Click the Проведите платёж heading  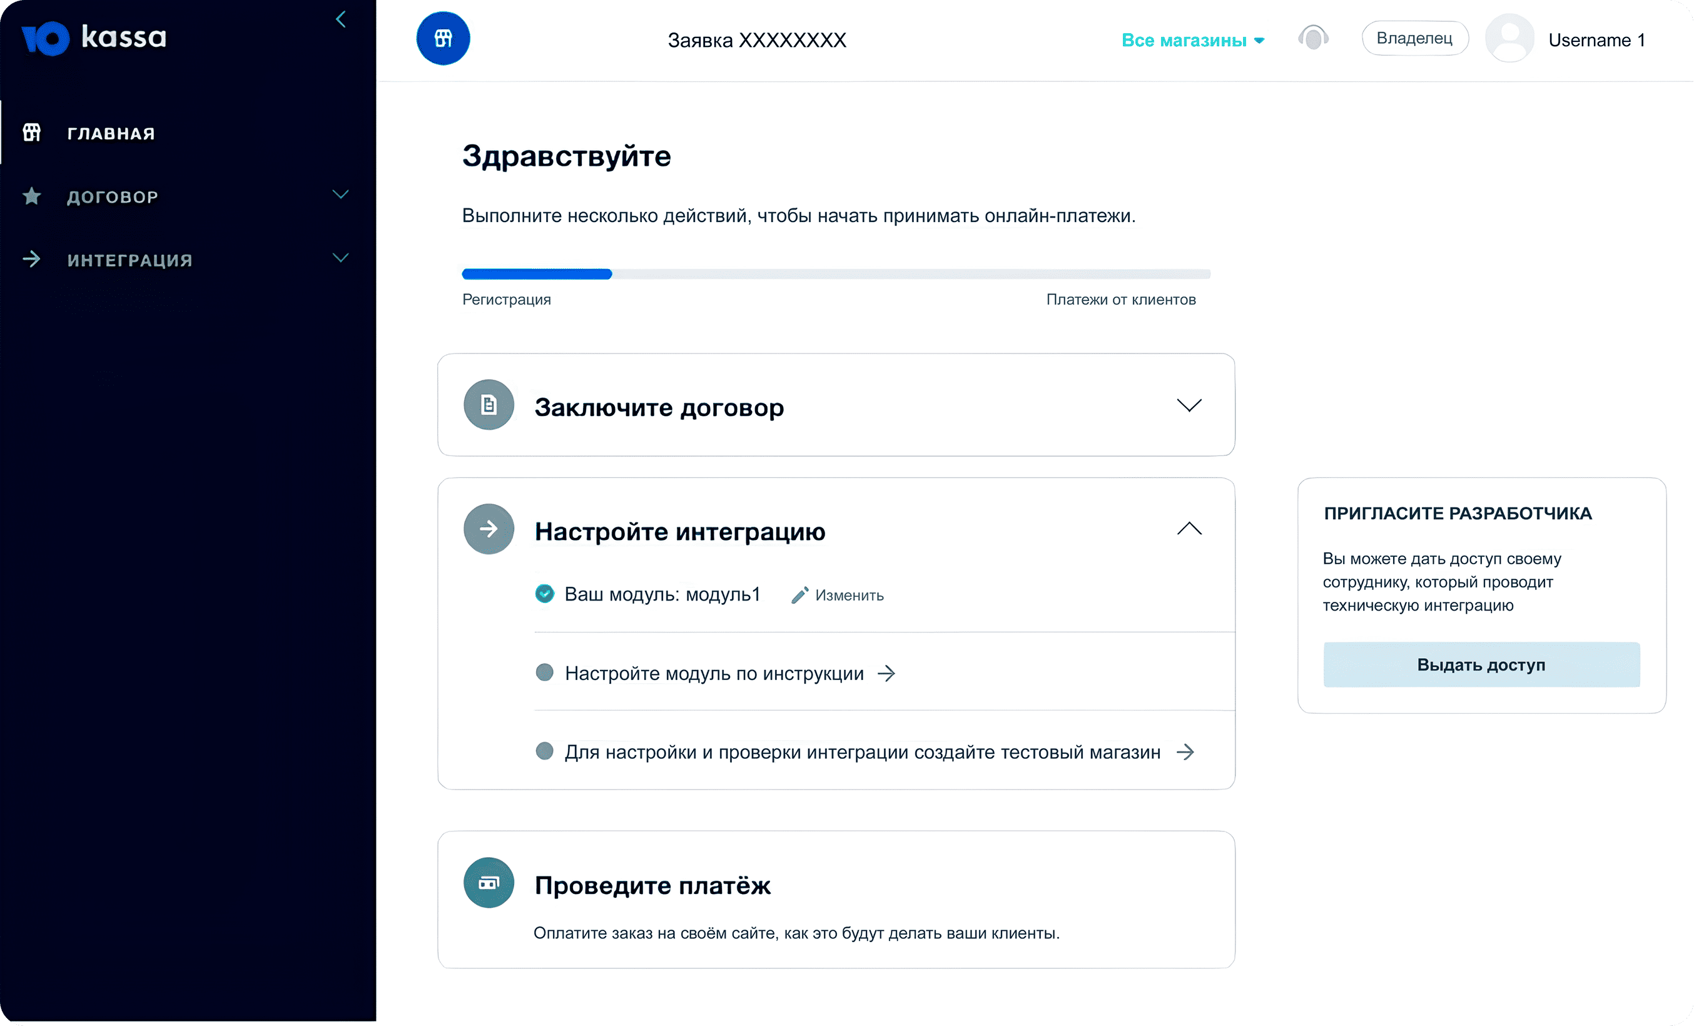[652, 885]
